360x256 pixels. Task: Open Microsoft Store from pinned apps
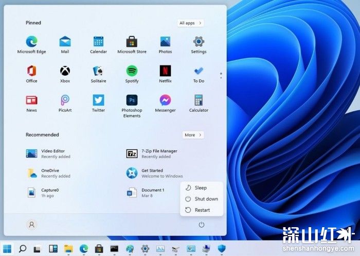coord(132,45)
